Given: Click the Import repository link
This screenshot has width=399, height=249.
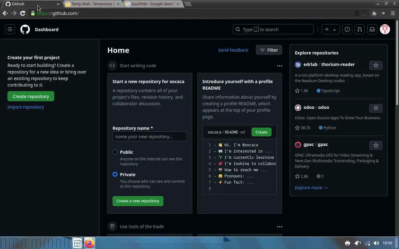Looking at the screenshot, I should point(26,107).
